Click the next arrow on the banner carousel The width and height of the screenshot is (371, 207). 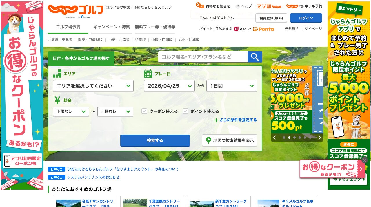click(319, 138)
